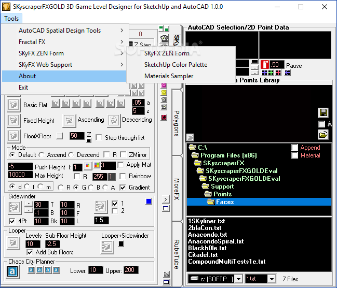The image size is (337, 288).
Task: Click the Descending build icon
Action: click(114, 120)
